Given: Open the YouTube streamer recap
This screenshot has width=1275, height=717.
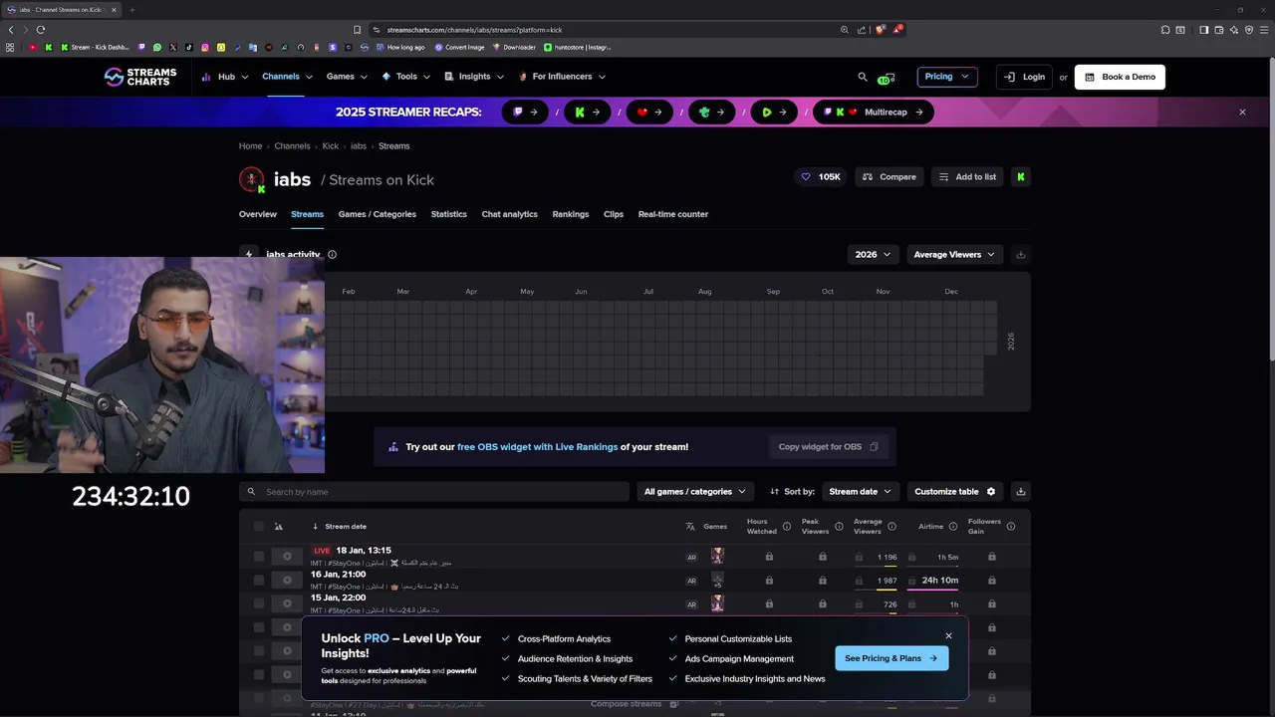Looking at the screenshot, I should pos(649,113).
